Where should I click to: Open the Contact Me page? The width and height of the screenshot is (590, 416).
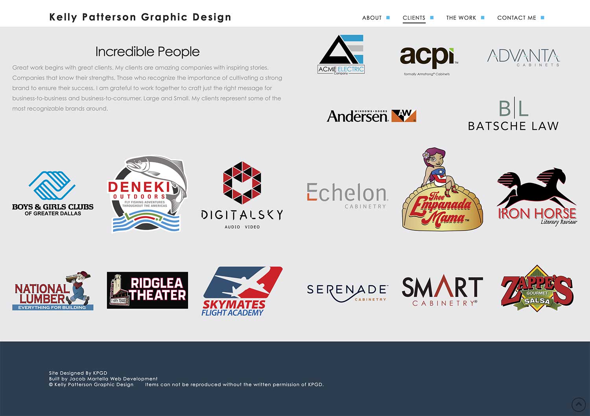[516, 18]
